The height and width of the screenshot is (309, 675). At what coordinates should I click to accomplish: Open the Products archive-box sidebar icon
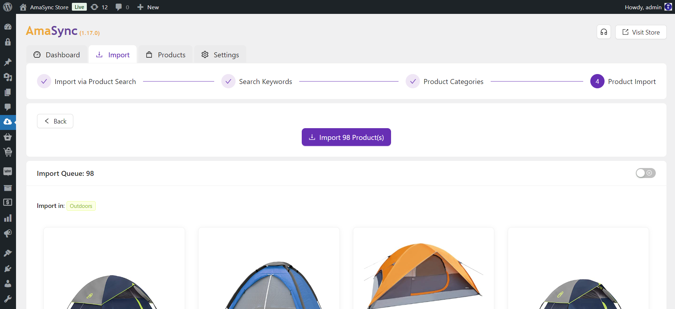(8, 188)
